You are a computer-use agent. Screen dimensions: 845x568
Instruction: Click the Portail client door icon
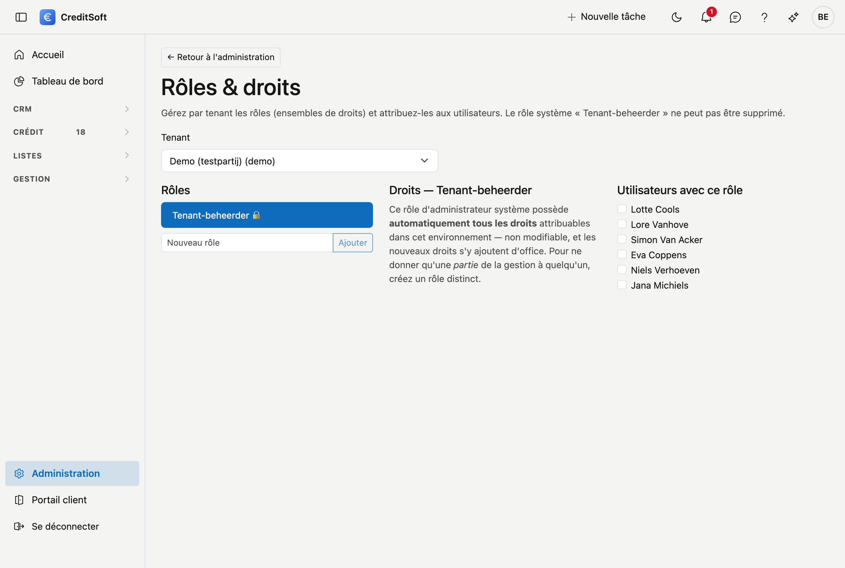[x=19, y=500]
